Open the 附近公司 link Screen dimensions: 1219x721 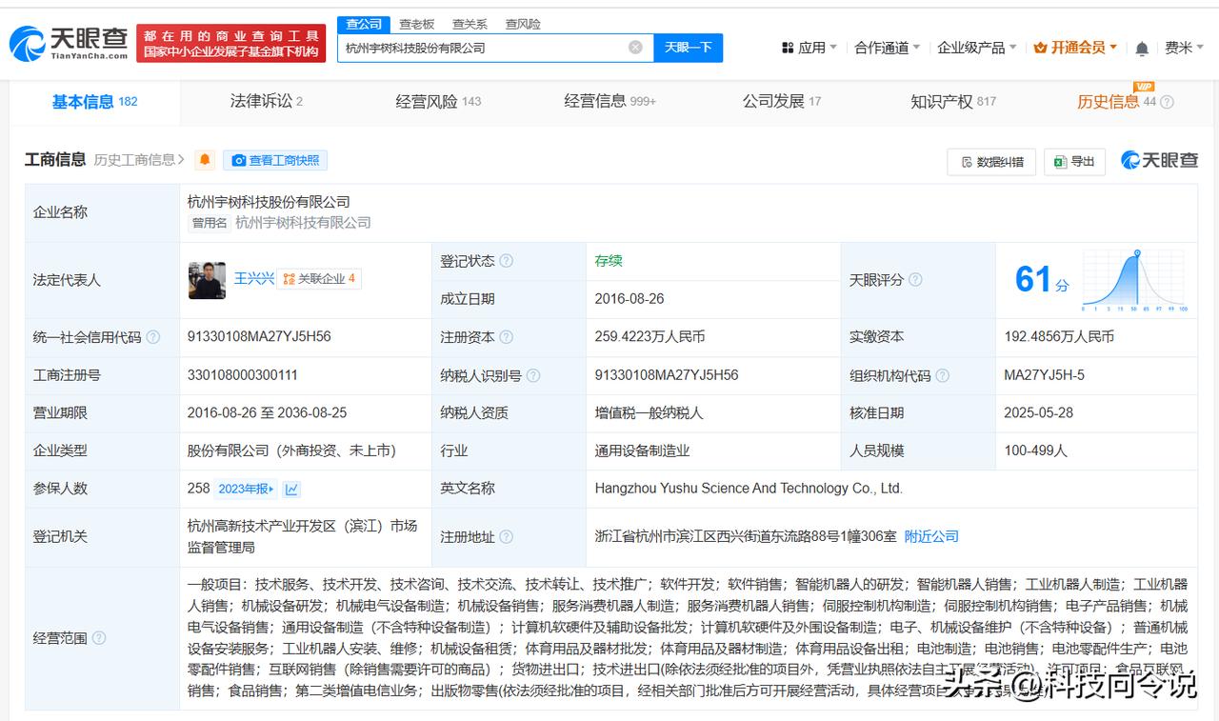point(931,537)
